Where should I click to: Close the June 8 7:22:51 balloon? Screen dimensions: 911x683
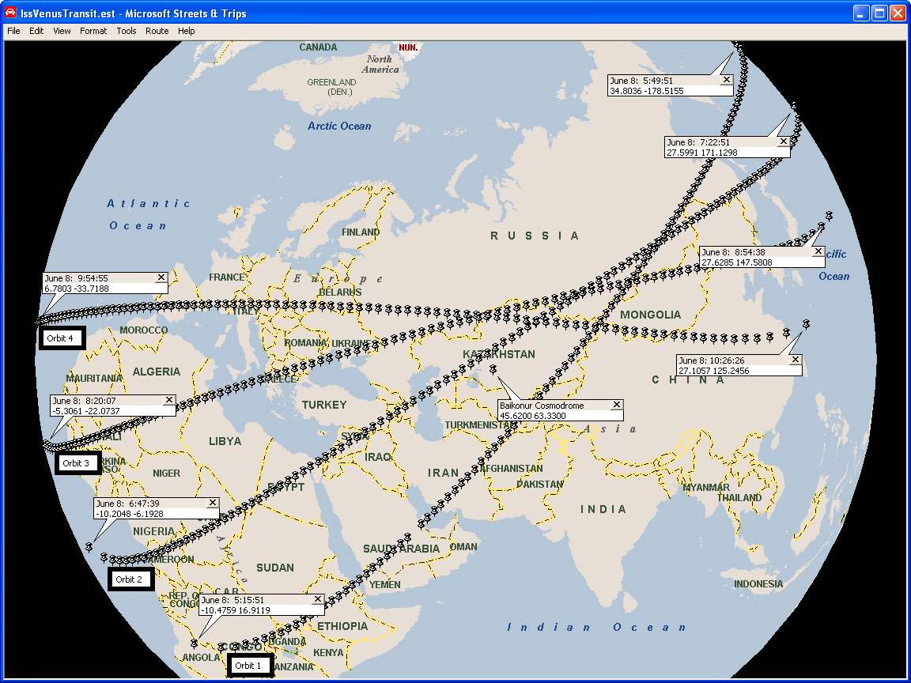[x=784, y=142]
